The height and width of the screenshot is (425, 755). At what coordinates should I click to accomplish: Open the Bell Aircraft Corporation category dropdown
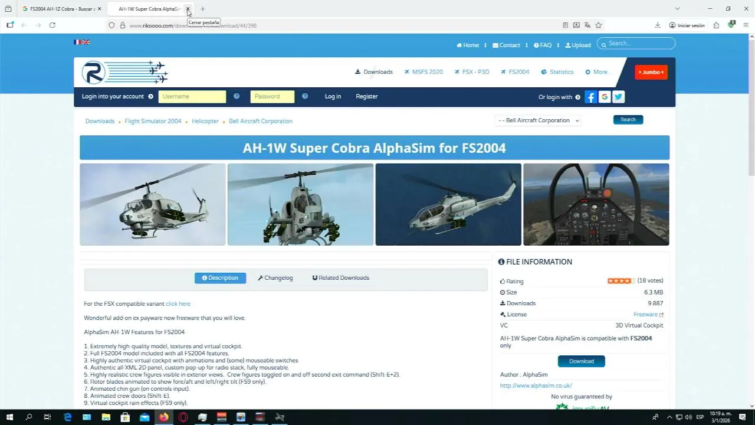[538, 120]
